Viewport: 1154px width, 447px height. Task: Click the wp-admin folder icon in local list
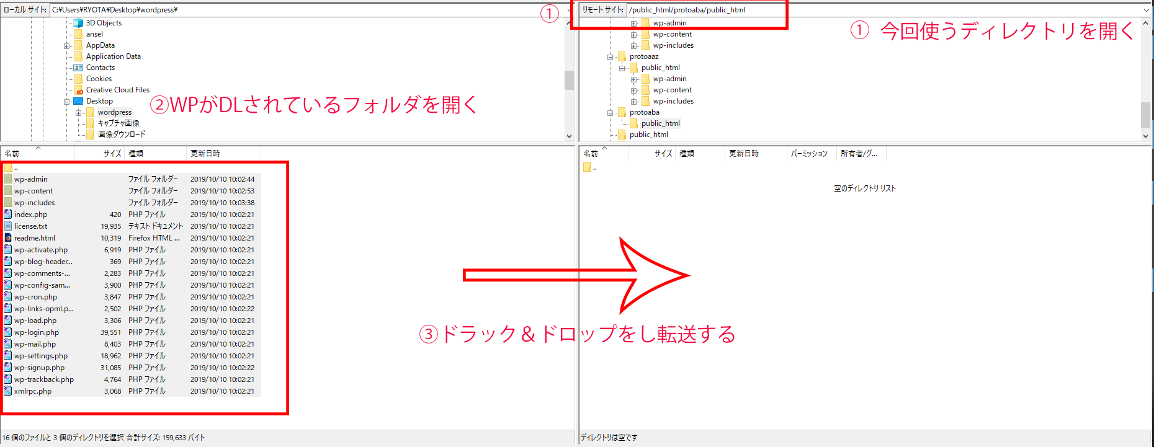pos(8,179)
